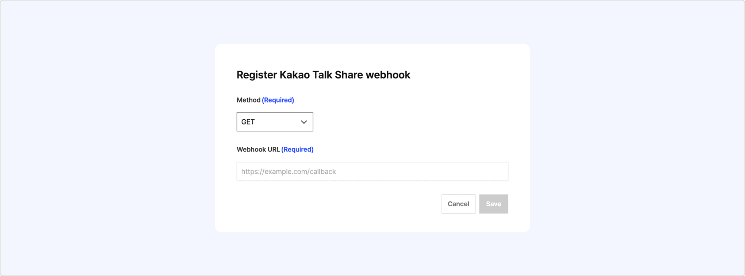Image resolution: width=745 pixels, height=276 pixels.
Task: Toggle the Method selector's down arrow
Action: point(304,122)
